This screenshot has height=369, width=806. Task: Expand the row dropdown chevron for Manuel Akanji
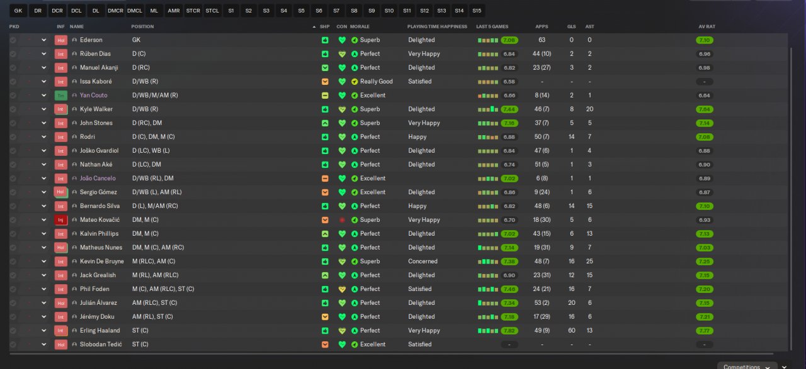click(x=44, y=68)
